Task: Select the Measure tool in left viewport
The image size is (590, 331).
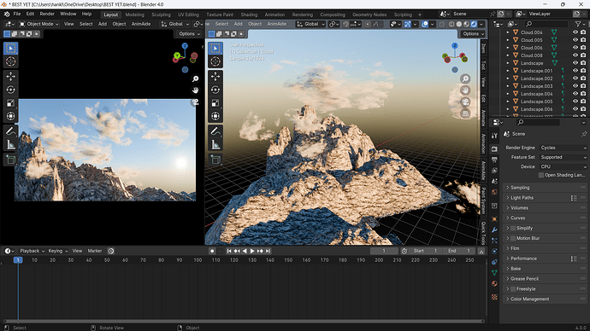Action: [10, 144]
